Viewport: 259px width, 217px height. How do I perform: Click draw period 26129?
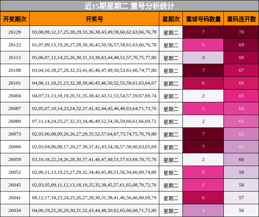click(x=15, y=32)
